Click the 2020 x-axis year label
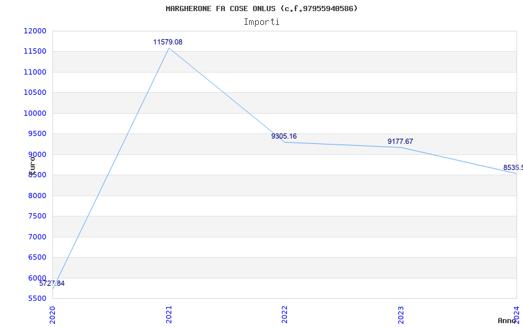 [x=52, y=315]
